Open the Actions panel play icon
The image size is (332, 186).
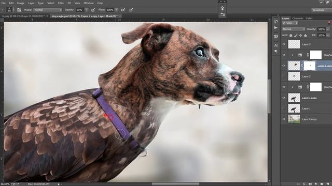(x=275, y=27)
